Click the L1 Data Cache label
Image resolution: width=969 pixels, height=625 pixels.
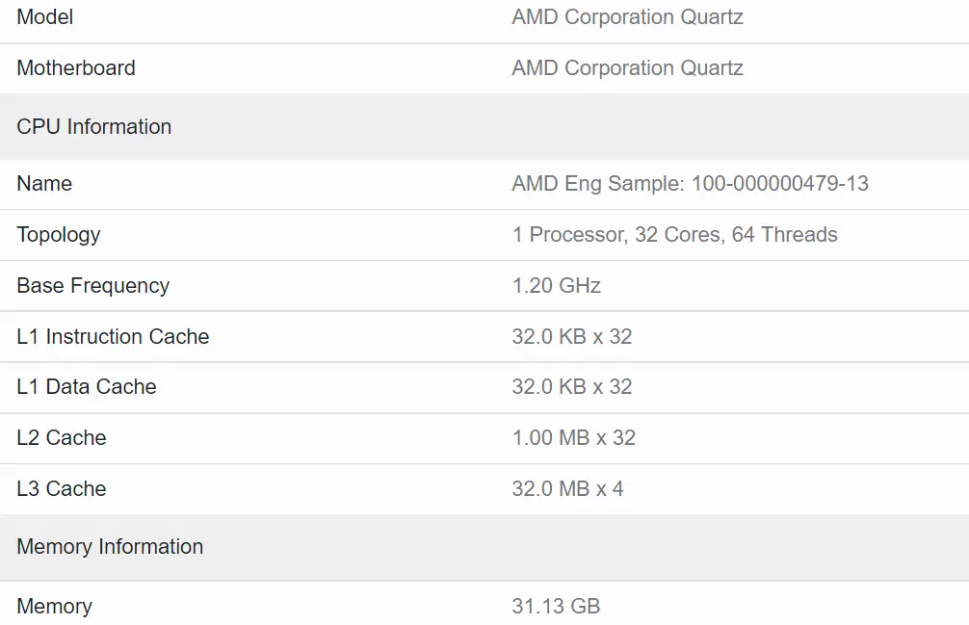pos(87,387)
